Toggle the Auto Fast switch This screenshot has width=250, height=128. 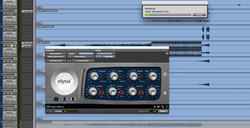point(122,78)
